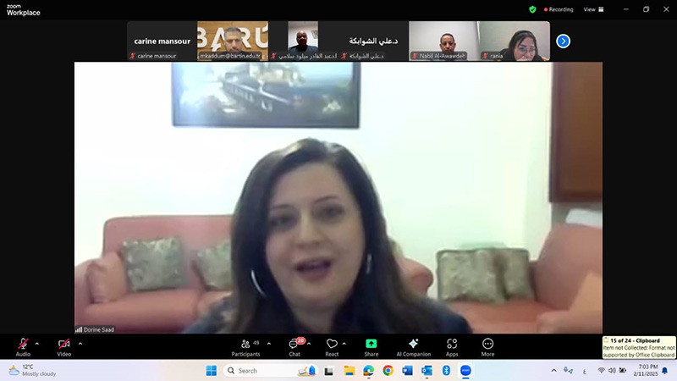Open the View layout menu
677x381 pixels.
pos(592,9)
